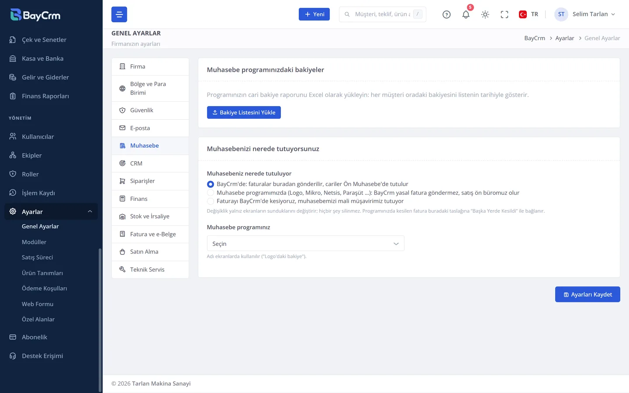Open Abonelik in sidebar
629x393 pixels.
(x=51, y=337)
